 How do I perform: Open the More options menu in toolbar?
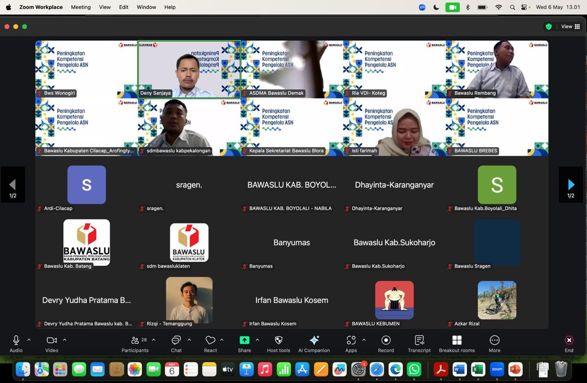(x=494, y=344)
